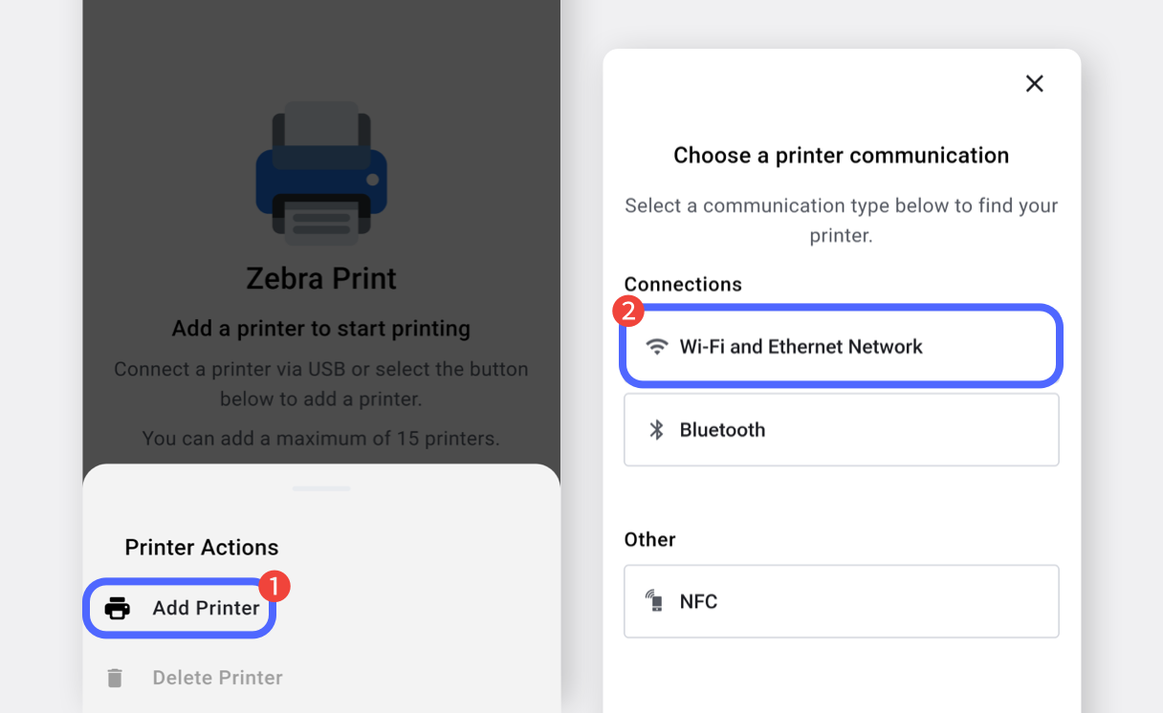Click the trash icon beside Delete Printer
This screenshot has height=713, width=1163.
[115, 678]
